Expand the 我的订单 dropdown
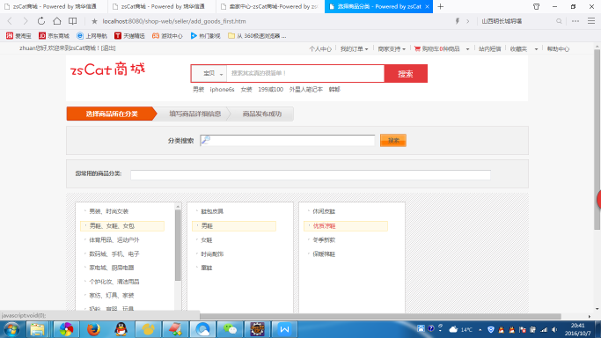This screenshot has width=601, height=338. [x=354, y=49]
